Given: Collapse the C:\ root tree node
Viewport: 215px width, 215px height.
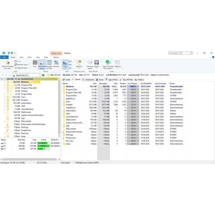Looking at the screenshot, I should tap(2, 79).
